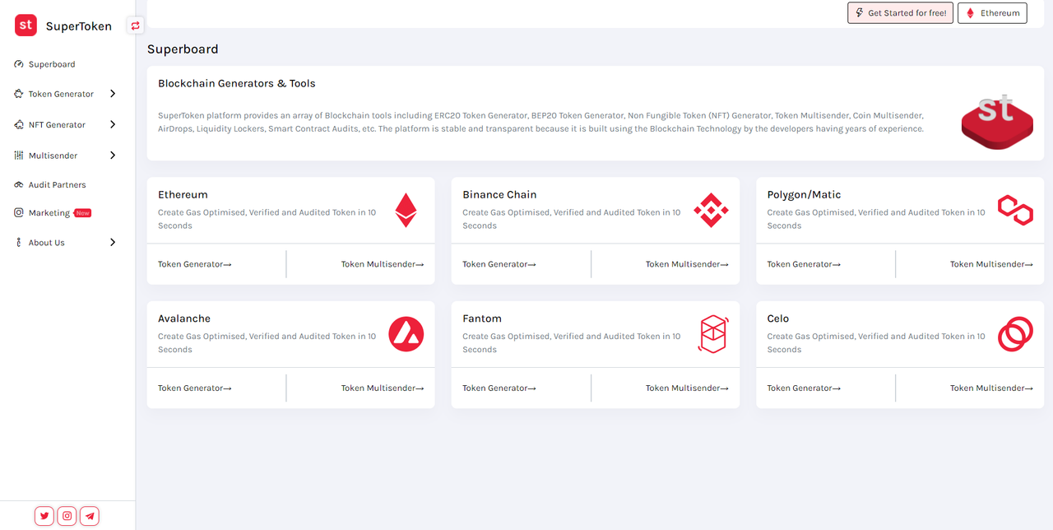The image size is (1053, 530).
Task: Expand the About Us chevron
Action: point(113,243)
